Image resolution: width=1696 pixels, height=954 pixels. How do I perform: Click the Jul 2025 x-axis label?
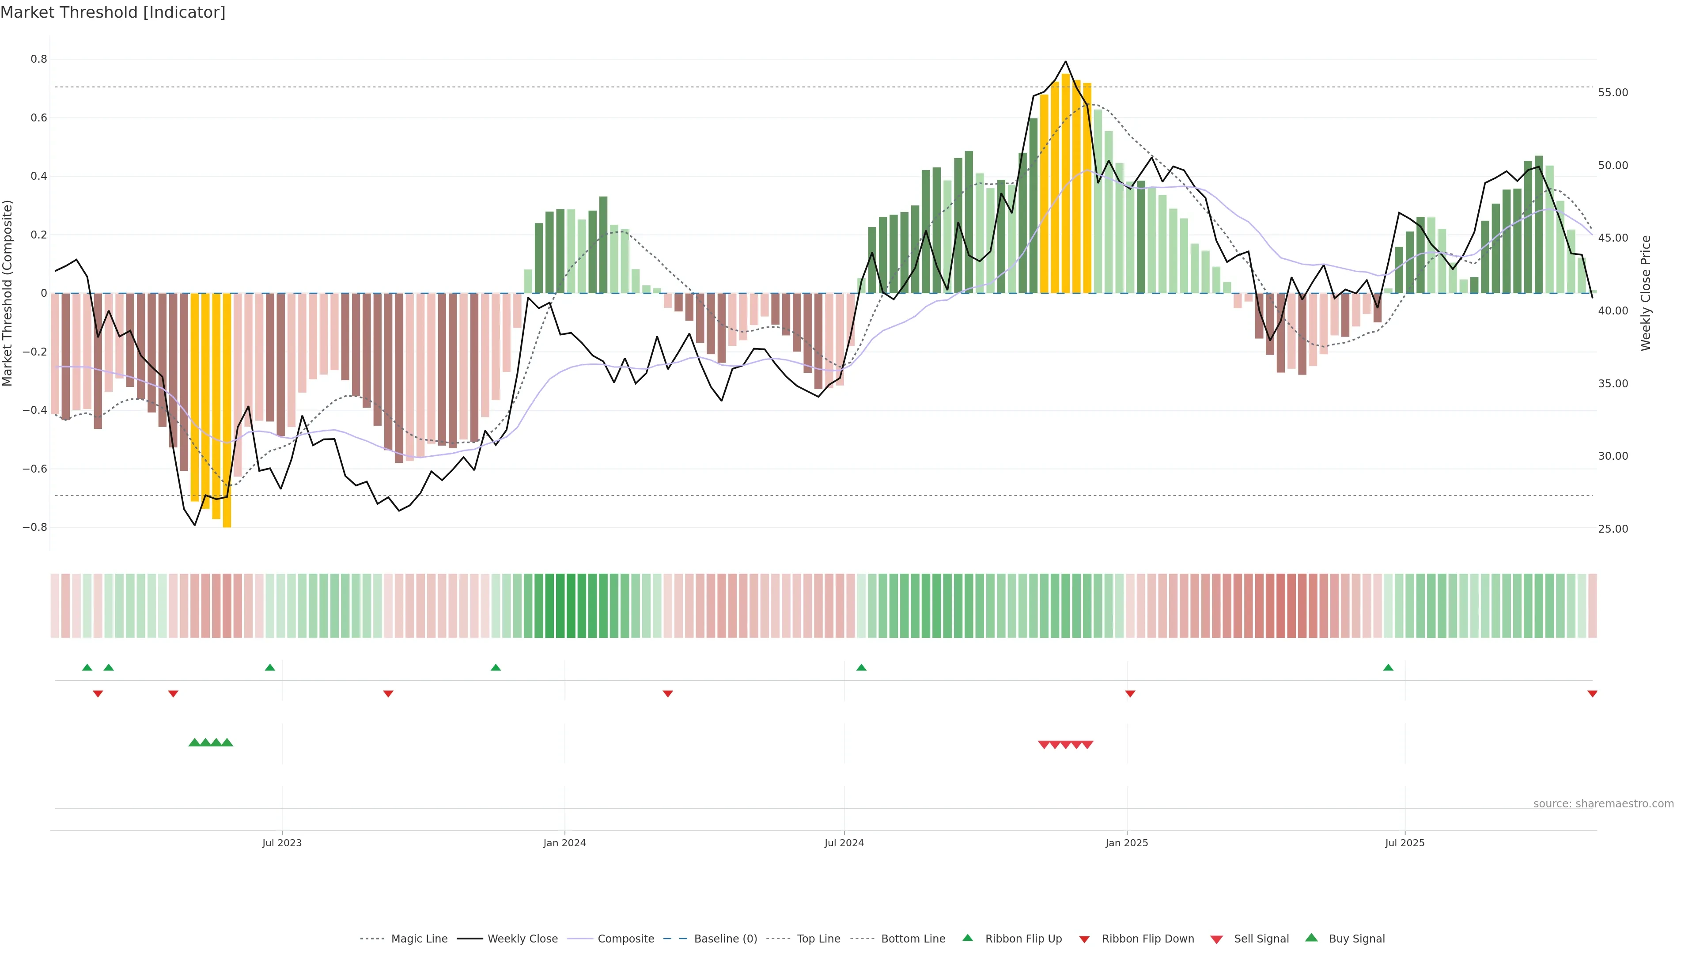1404,843
